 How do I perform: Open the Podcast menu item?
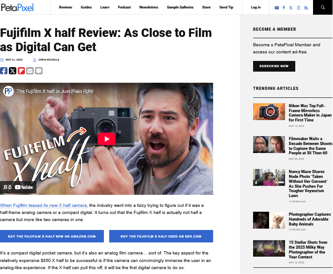click(124, 7)
